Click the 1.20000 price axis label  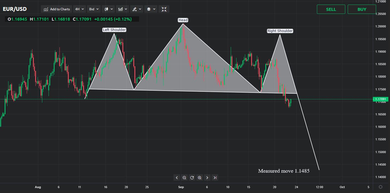coord(381,26)
